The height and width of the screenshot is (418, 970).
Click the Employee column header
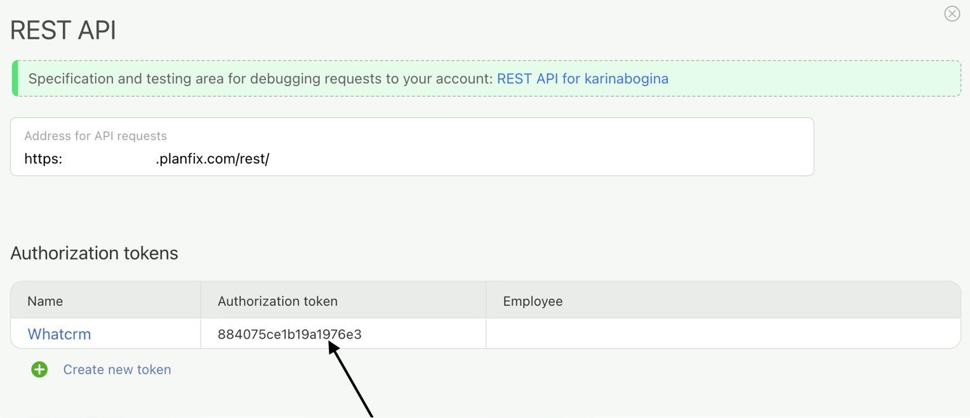pos(533,301)
